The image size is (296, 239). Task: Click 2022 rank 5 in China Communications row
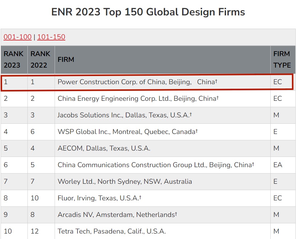(33, 165)
